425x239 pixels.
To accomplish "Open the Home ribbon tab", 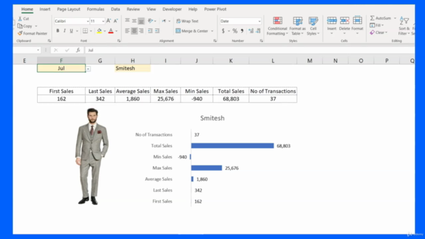I will coord(27,9).
